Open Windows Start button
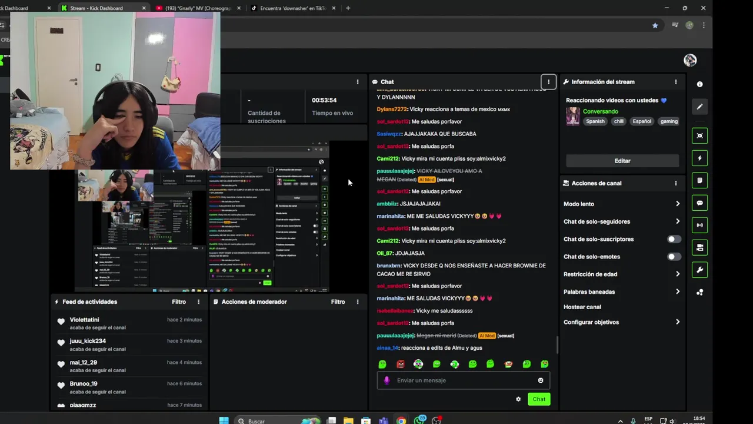 pyautogui.click(x=224, y=420)
